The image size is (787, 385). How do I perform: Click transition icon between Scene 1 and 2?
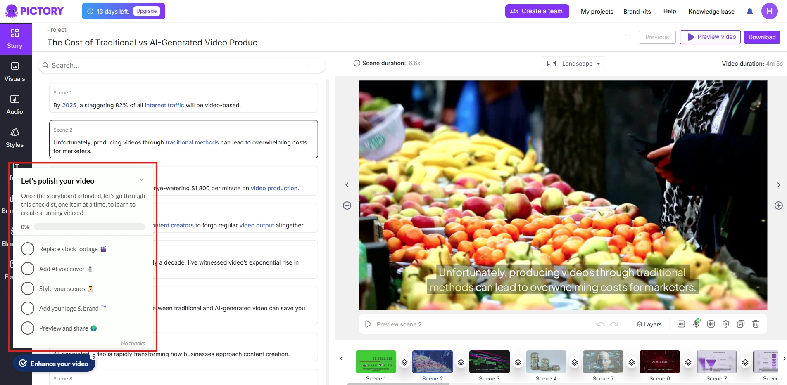pyautogui.click(x=404, y=362)
